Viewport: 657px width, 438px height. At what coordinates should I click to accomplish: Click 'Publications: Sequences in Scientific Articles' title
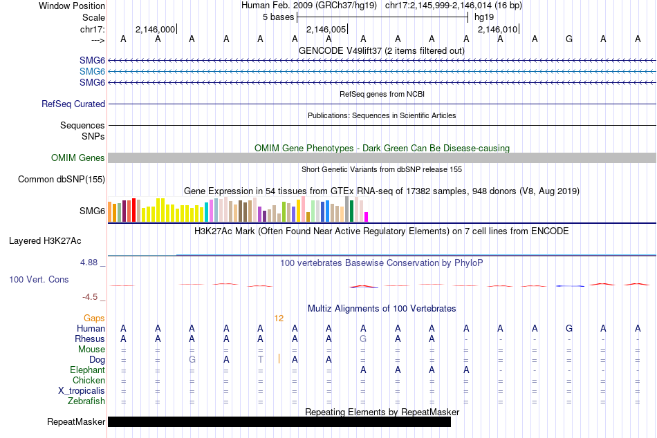[382, 115]
